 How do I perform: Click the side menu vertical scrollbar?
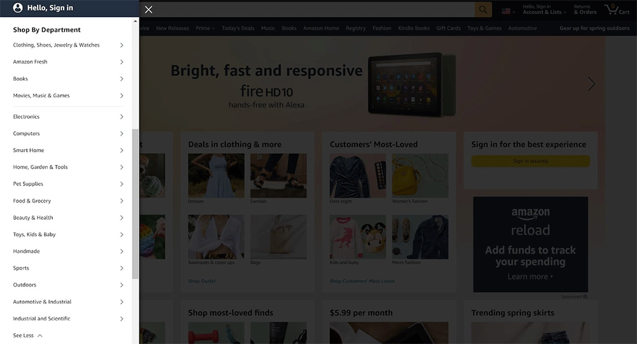135,204
